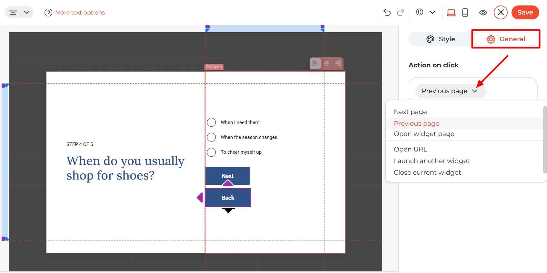Expand dropdown arrow beside globe icon

[x=433, y=13]
